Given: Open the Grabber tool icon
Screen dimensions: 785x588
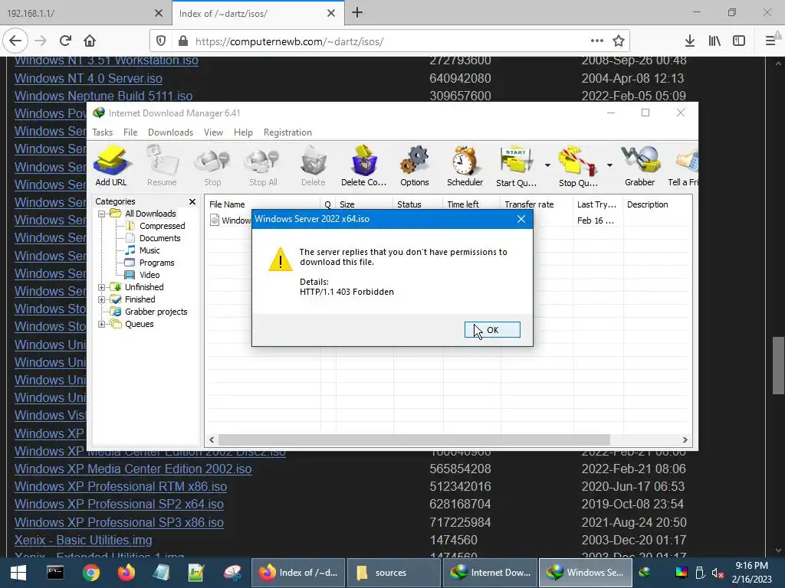Looking at the screenshot, I should (640, 165).
